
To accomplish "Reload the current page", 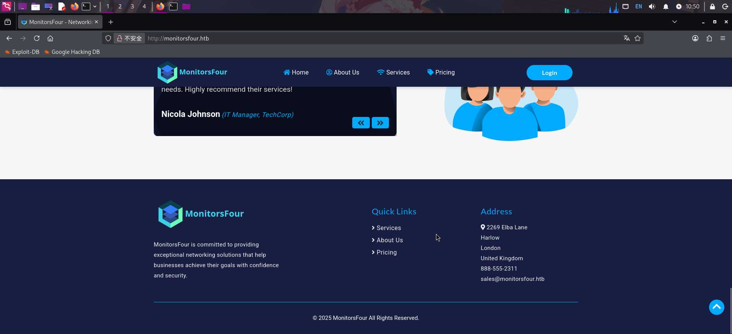I will pyautogui.click(x=37, y=38).
